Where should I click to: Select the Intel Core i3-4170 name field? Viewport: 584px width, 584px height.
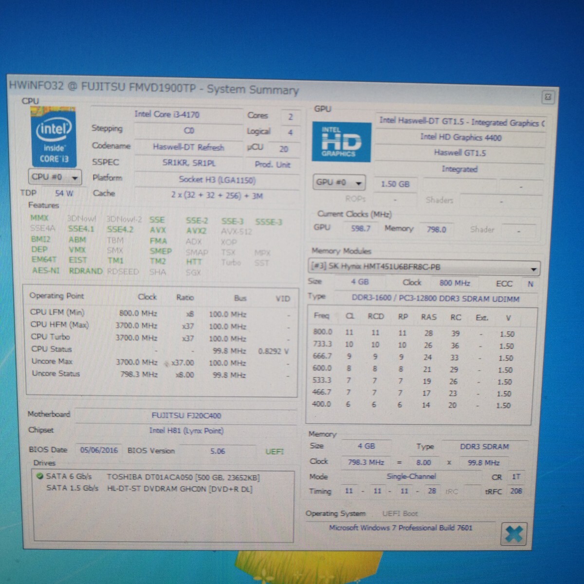(166, 114)
